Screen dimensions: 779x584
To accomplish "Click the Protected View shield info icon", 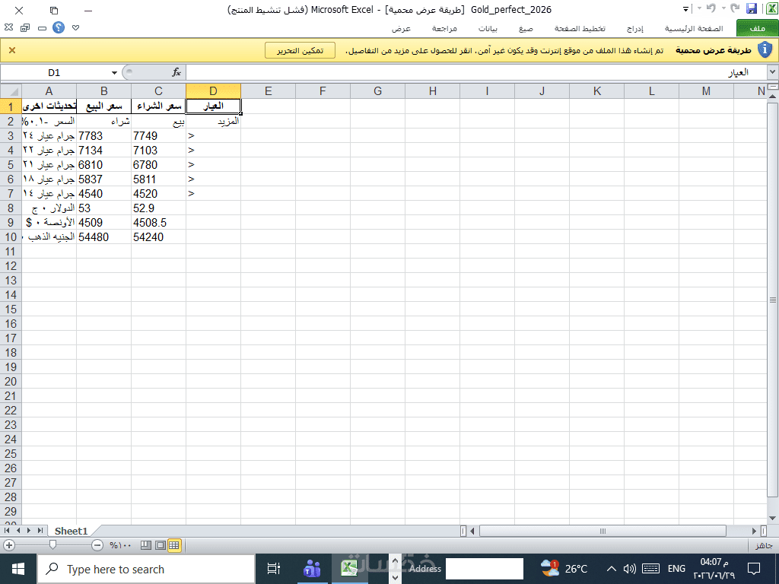I will pos(765,49).
